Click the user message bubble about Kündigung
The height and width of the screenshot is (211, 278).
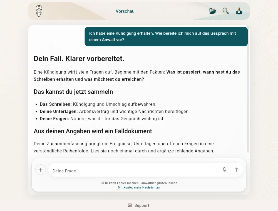point(166,37)
